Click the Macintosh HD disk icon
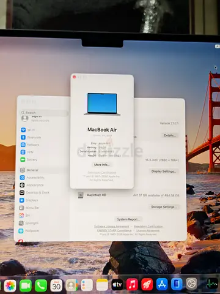The image size is (220, 294). click(x=81, y=195)
